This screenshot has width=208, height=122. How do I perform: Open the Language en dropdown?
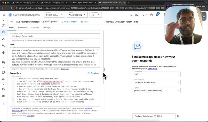click(96, 15)
